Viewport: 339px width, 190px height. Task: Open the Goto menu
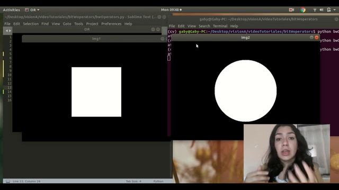click(x=67, y=24)
